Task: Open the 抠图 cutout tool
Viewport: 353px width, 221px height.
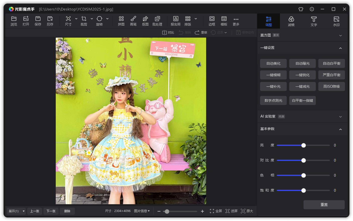Action: pyautogui.click(x=145, y=21)
